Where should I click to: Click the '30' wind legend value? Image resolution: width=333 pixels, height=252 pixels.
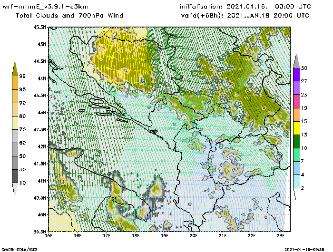[304, 68]
